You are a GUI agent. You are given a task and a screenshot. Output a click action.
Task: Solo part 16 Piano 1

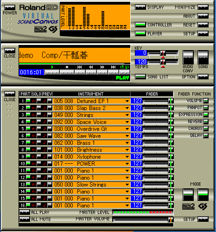pos(38,206)
